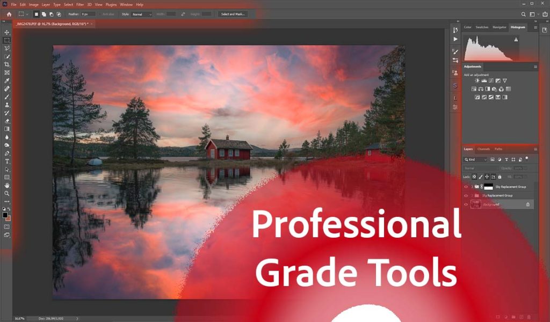This screenshot has height=322, width=550.
Task: Select the Move tool
Action: (x=6, y=32)
